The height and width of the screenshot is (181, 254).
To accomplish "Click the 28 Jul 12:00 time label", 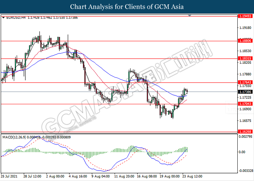I will (32, 176).
